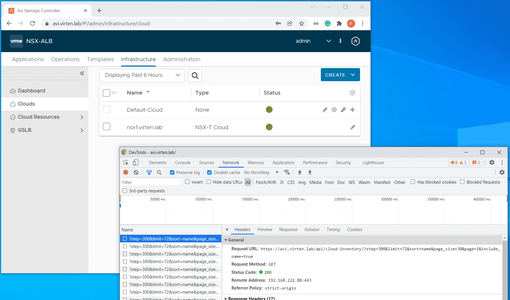Reload the Avi Vantage Controller page

(x=33, y=24)
